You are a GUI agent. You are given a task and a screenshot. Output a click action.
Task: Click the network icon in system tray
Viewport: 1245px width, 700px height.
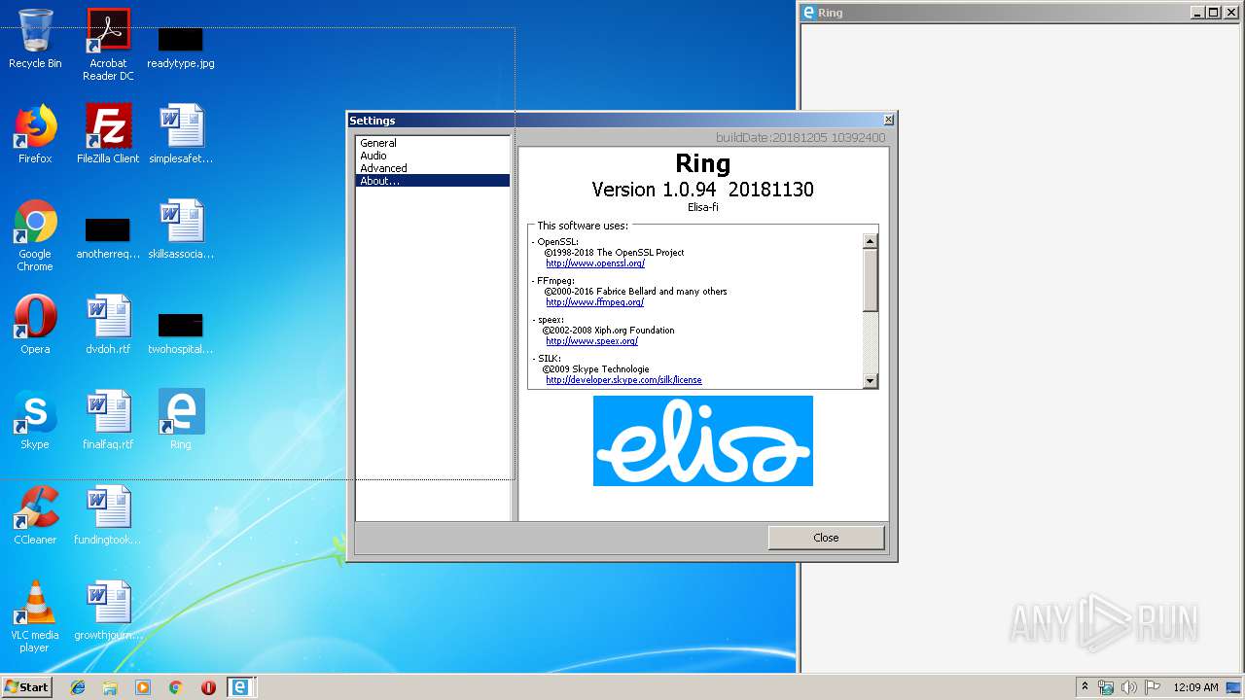pyautogui.click(x=1106, y=687)
